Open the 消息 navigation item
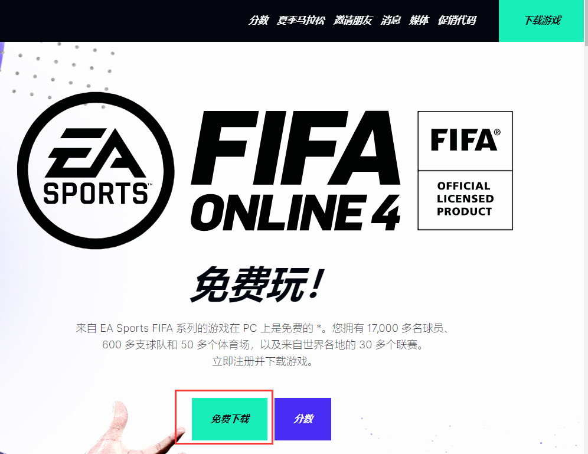Image resolution: width=588 pixels, height=454 pixels. [391, 20]
